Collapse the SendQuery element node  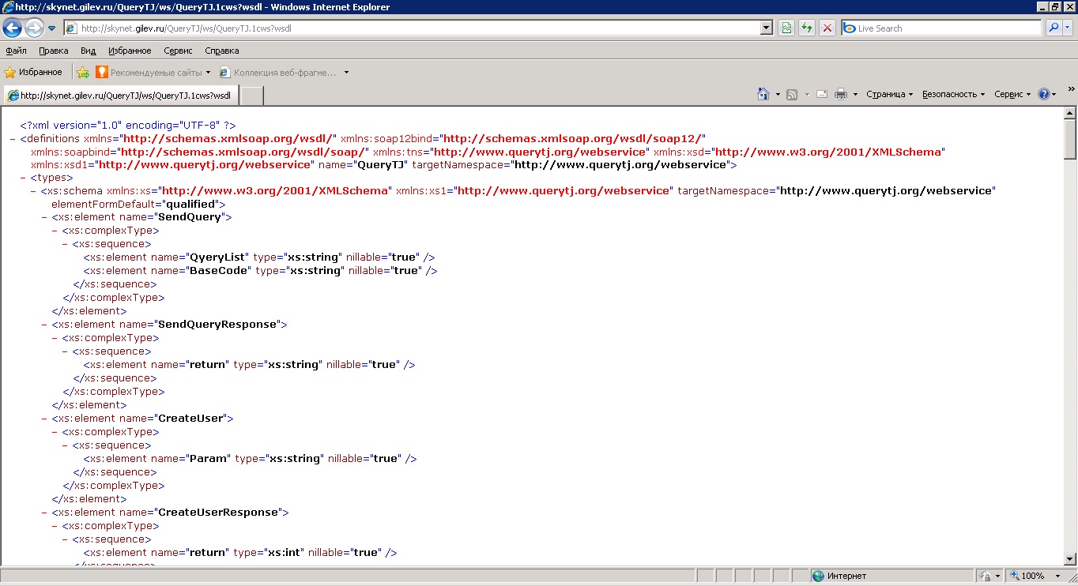click(44, 217)
